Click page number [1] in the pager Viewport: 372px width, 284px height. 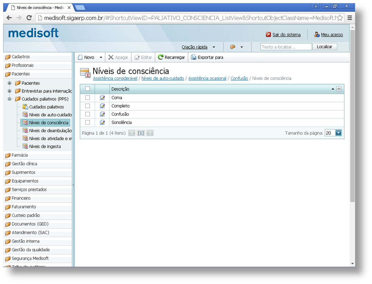tap(141, 133)
